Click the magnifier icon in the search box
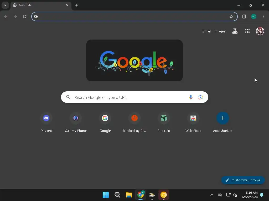269x201 pixels. tap(68, 97)
